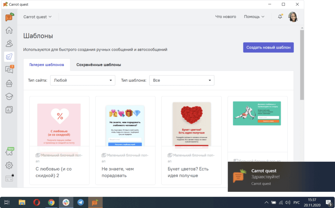Click the paper plane messages icon
This screenshot has height=208, width=335.
[9, 57]
